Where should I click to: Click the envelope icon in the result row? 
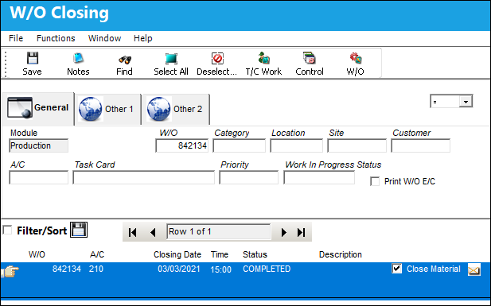[x=474, y=269]
